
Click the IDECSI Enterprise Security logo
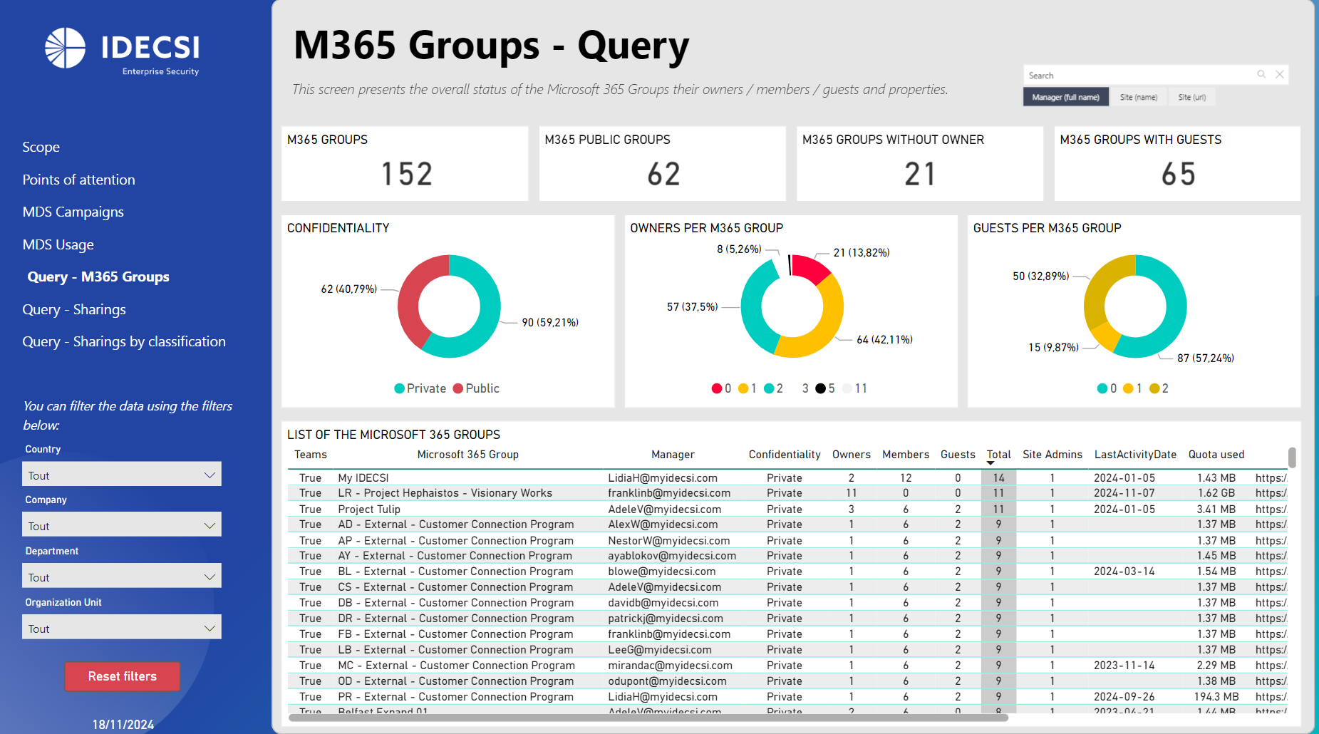[122, 51]
